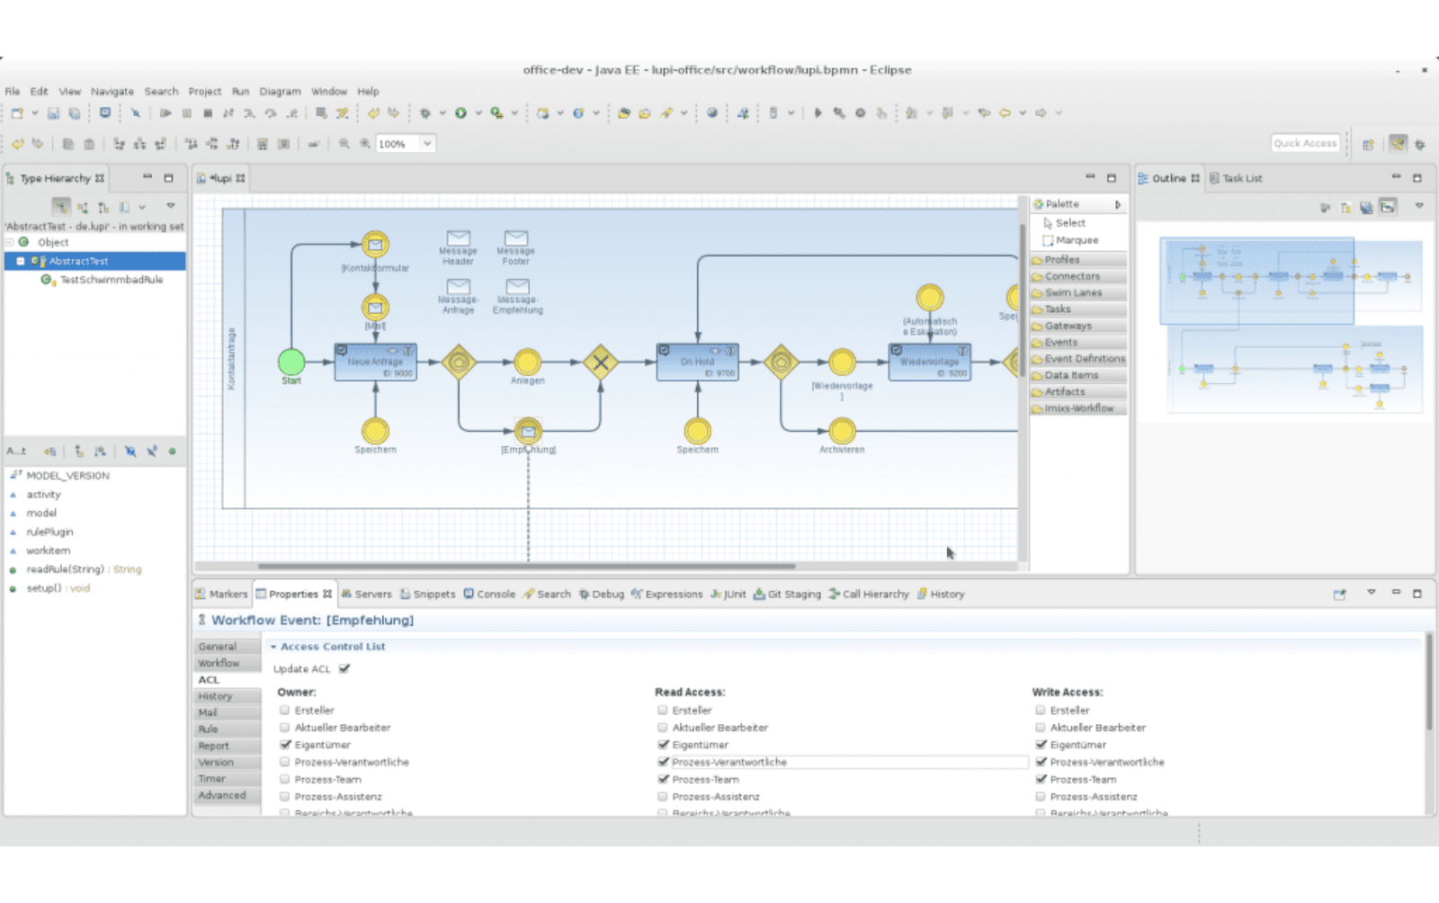Screen dimensions: 1439x903
Task: Click the Open Perspective icon
Action: tap(1368, 144)
